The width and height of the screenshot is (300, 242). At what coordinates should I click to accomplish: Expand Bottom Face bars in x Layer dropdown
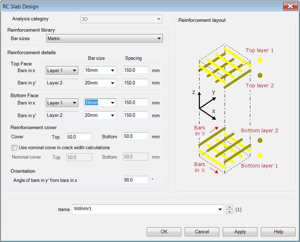pyautogui.click(x=62, y=103)
